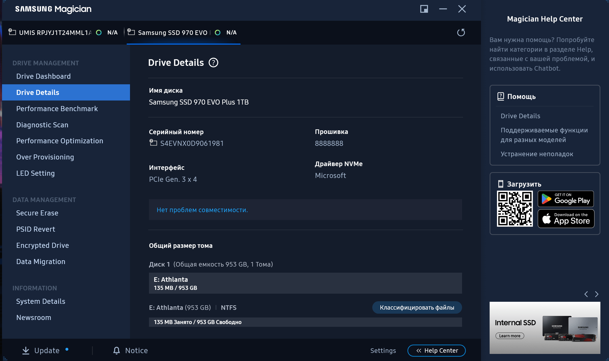Click the serial number drive icon

click(x=153, y=143)
